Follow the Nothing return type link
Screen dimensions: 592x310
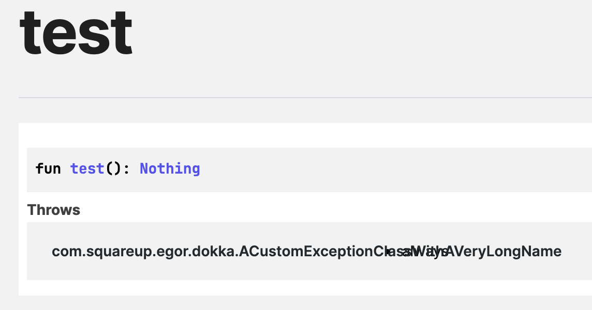point(170,168)
